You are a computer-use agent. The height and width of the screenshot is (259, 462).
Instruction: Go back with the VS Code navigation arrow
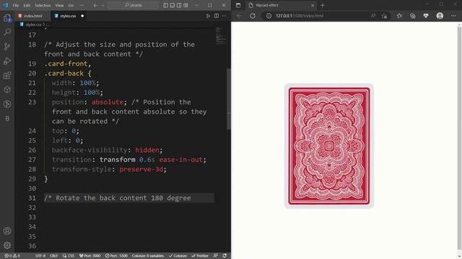(x=95, y=5)
